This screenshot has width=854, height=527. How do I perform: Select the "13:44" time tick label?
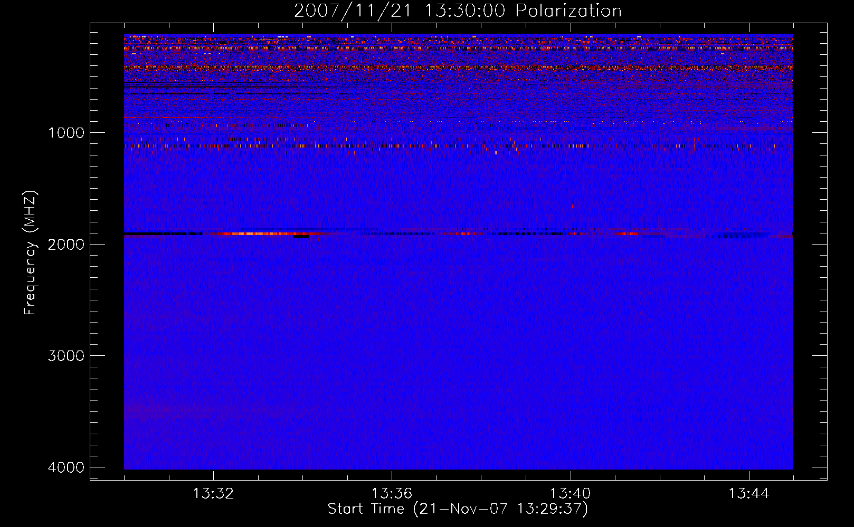tap(749, 494)
